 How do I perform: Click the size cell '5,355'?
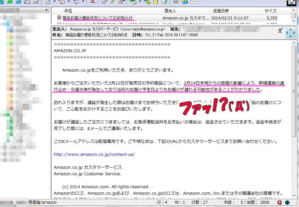pos(272,18)
